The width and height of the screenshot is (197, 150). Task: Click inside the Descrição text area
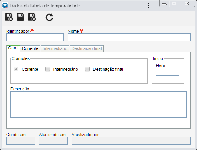pos(98,104)
